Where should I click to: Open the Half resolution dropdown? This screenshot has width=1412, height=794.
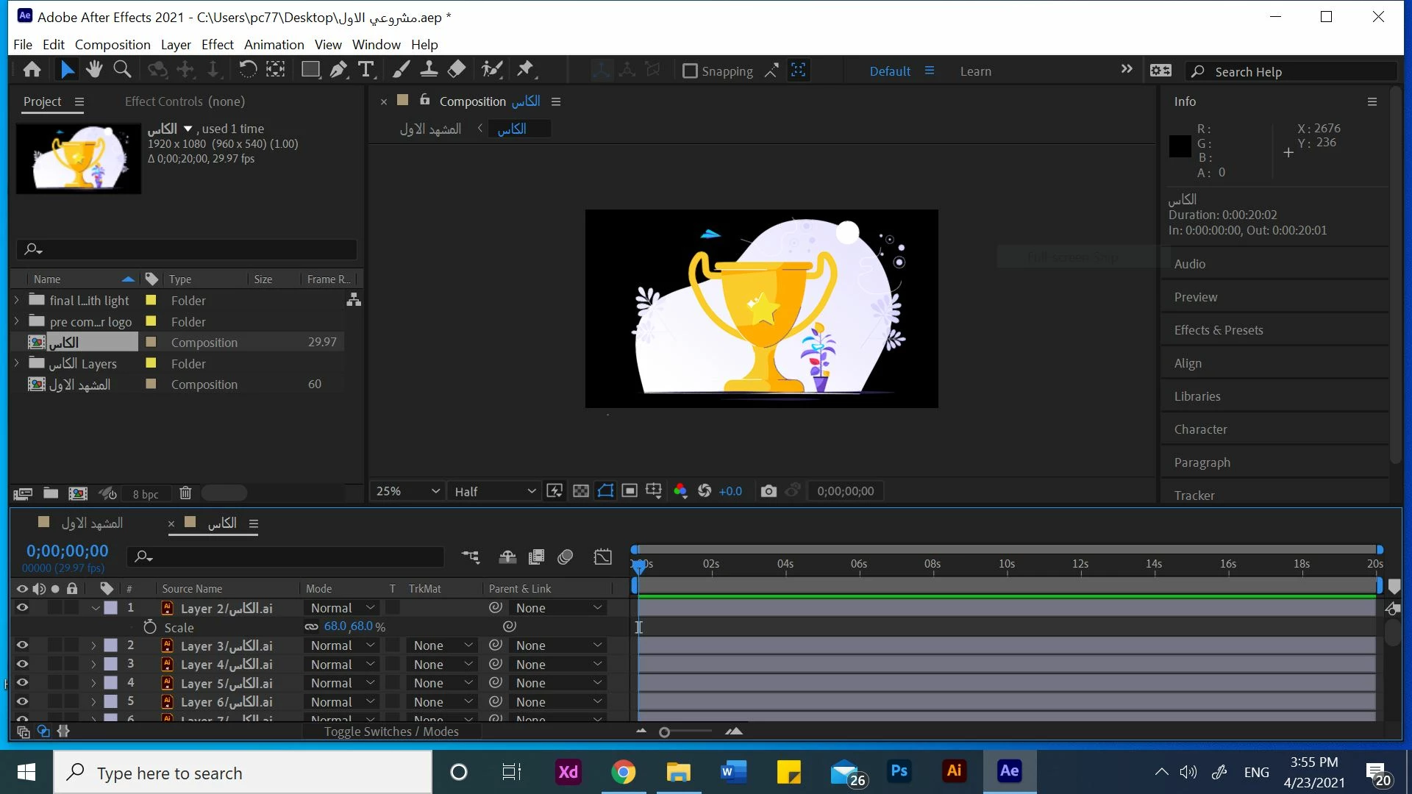tap(494, 491)
